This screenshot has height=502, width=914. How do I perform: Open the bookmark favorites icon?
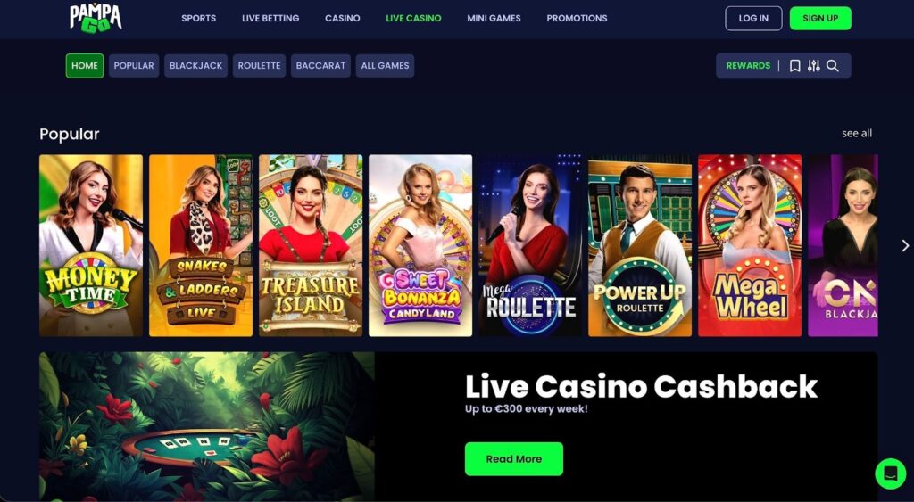794,66
